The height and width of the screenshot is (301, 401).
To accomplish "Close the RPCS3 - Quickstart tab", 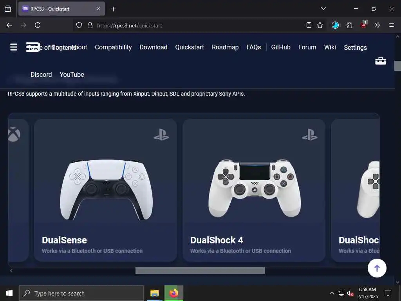I will (x=98, y=9).
